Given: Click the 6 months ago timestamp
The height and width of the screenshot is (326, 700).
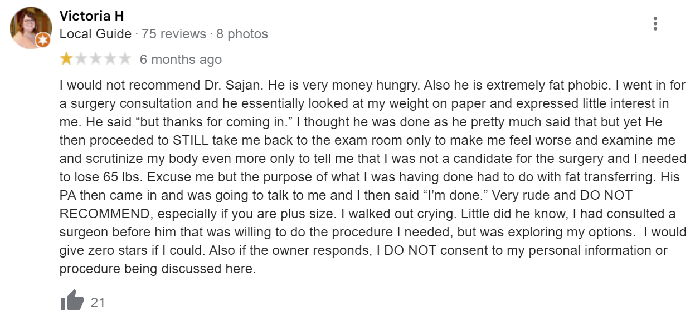Looking at the screenshot, I should tap(181, 60).
